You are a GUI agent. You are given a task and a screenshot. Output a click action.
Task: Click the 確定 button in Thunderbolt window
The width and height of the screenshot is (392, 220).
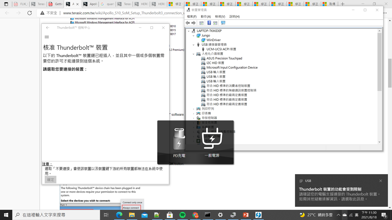(51, 180)
